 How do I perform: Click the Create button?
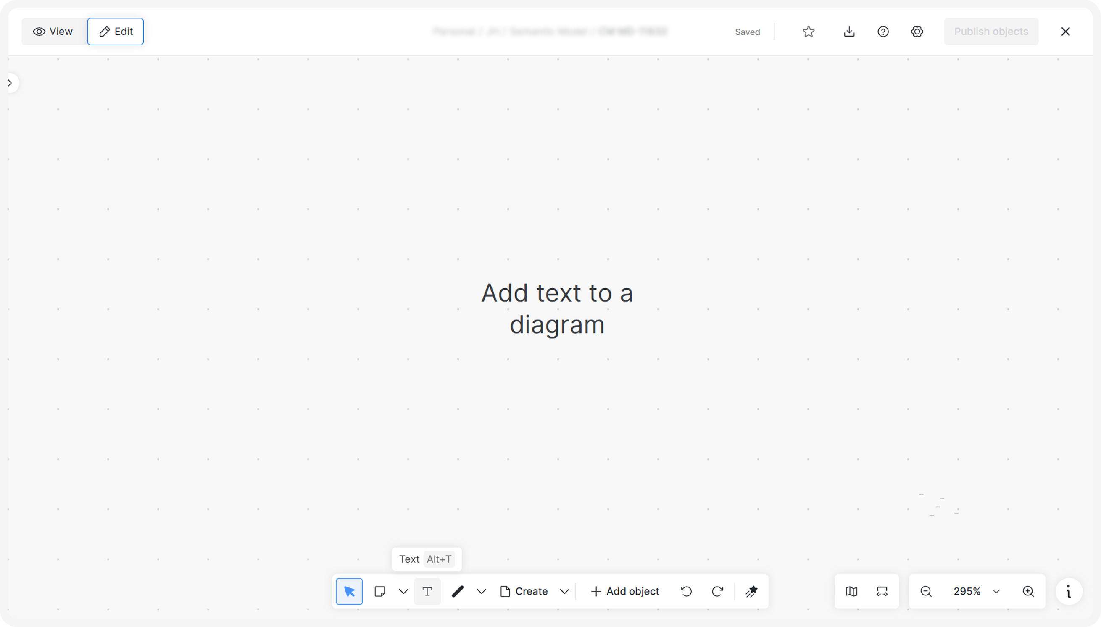click(x=524, y=591)
